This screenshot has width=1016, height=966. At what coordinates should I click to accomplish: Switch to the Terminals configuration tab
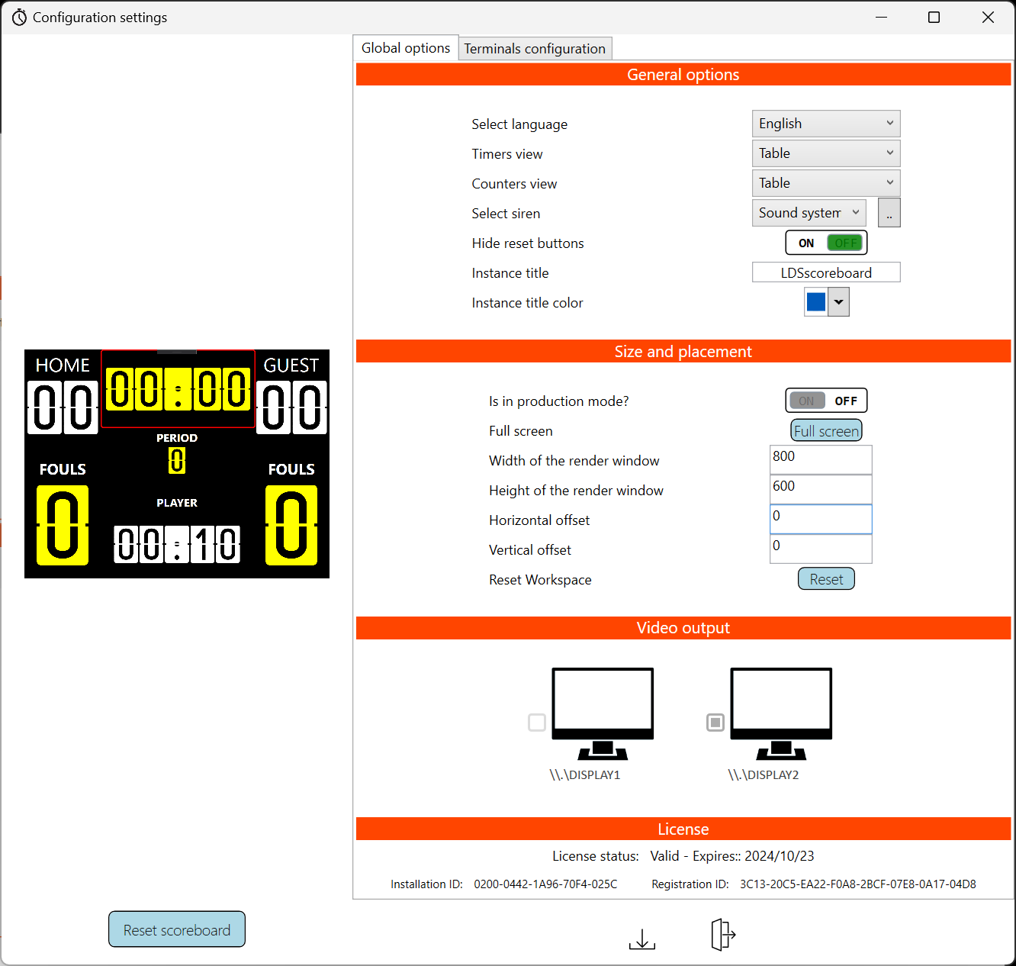535,48
